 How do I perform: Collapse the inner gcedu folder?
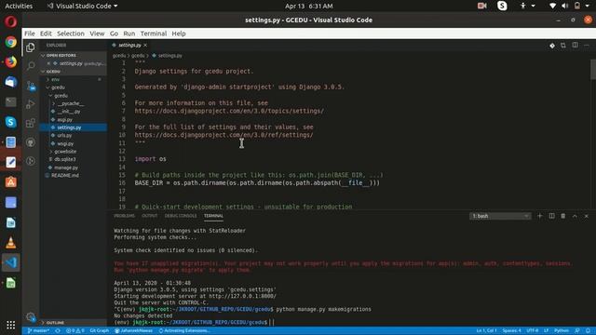(50, 96)
